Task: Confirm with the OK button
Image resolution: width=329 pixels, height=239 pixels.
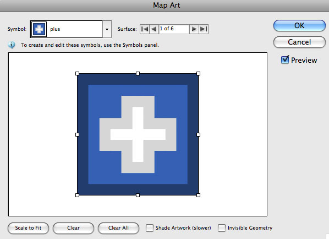Action: pos(299,26)
